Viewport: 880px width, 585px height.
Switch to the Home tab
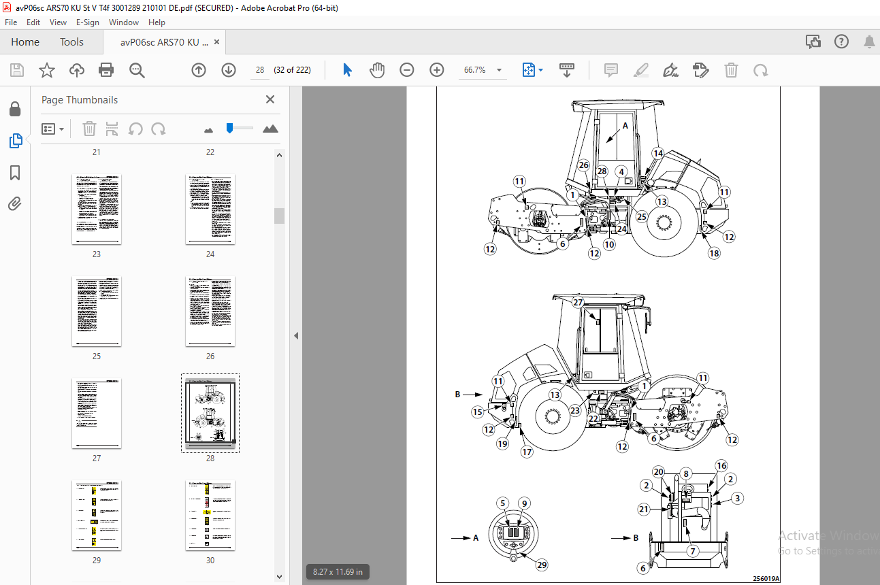tap(25, 42)
